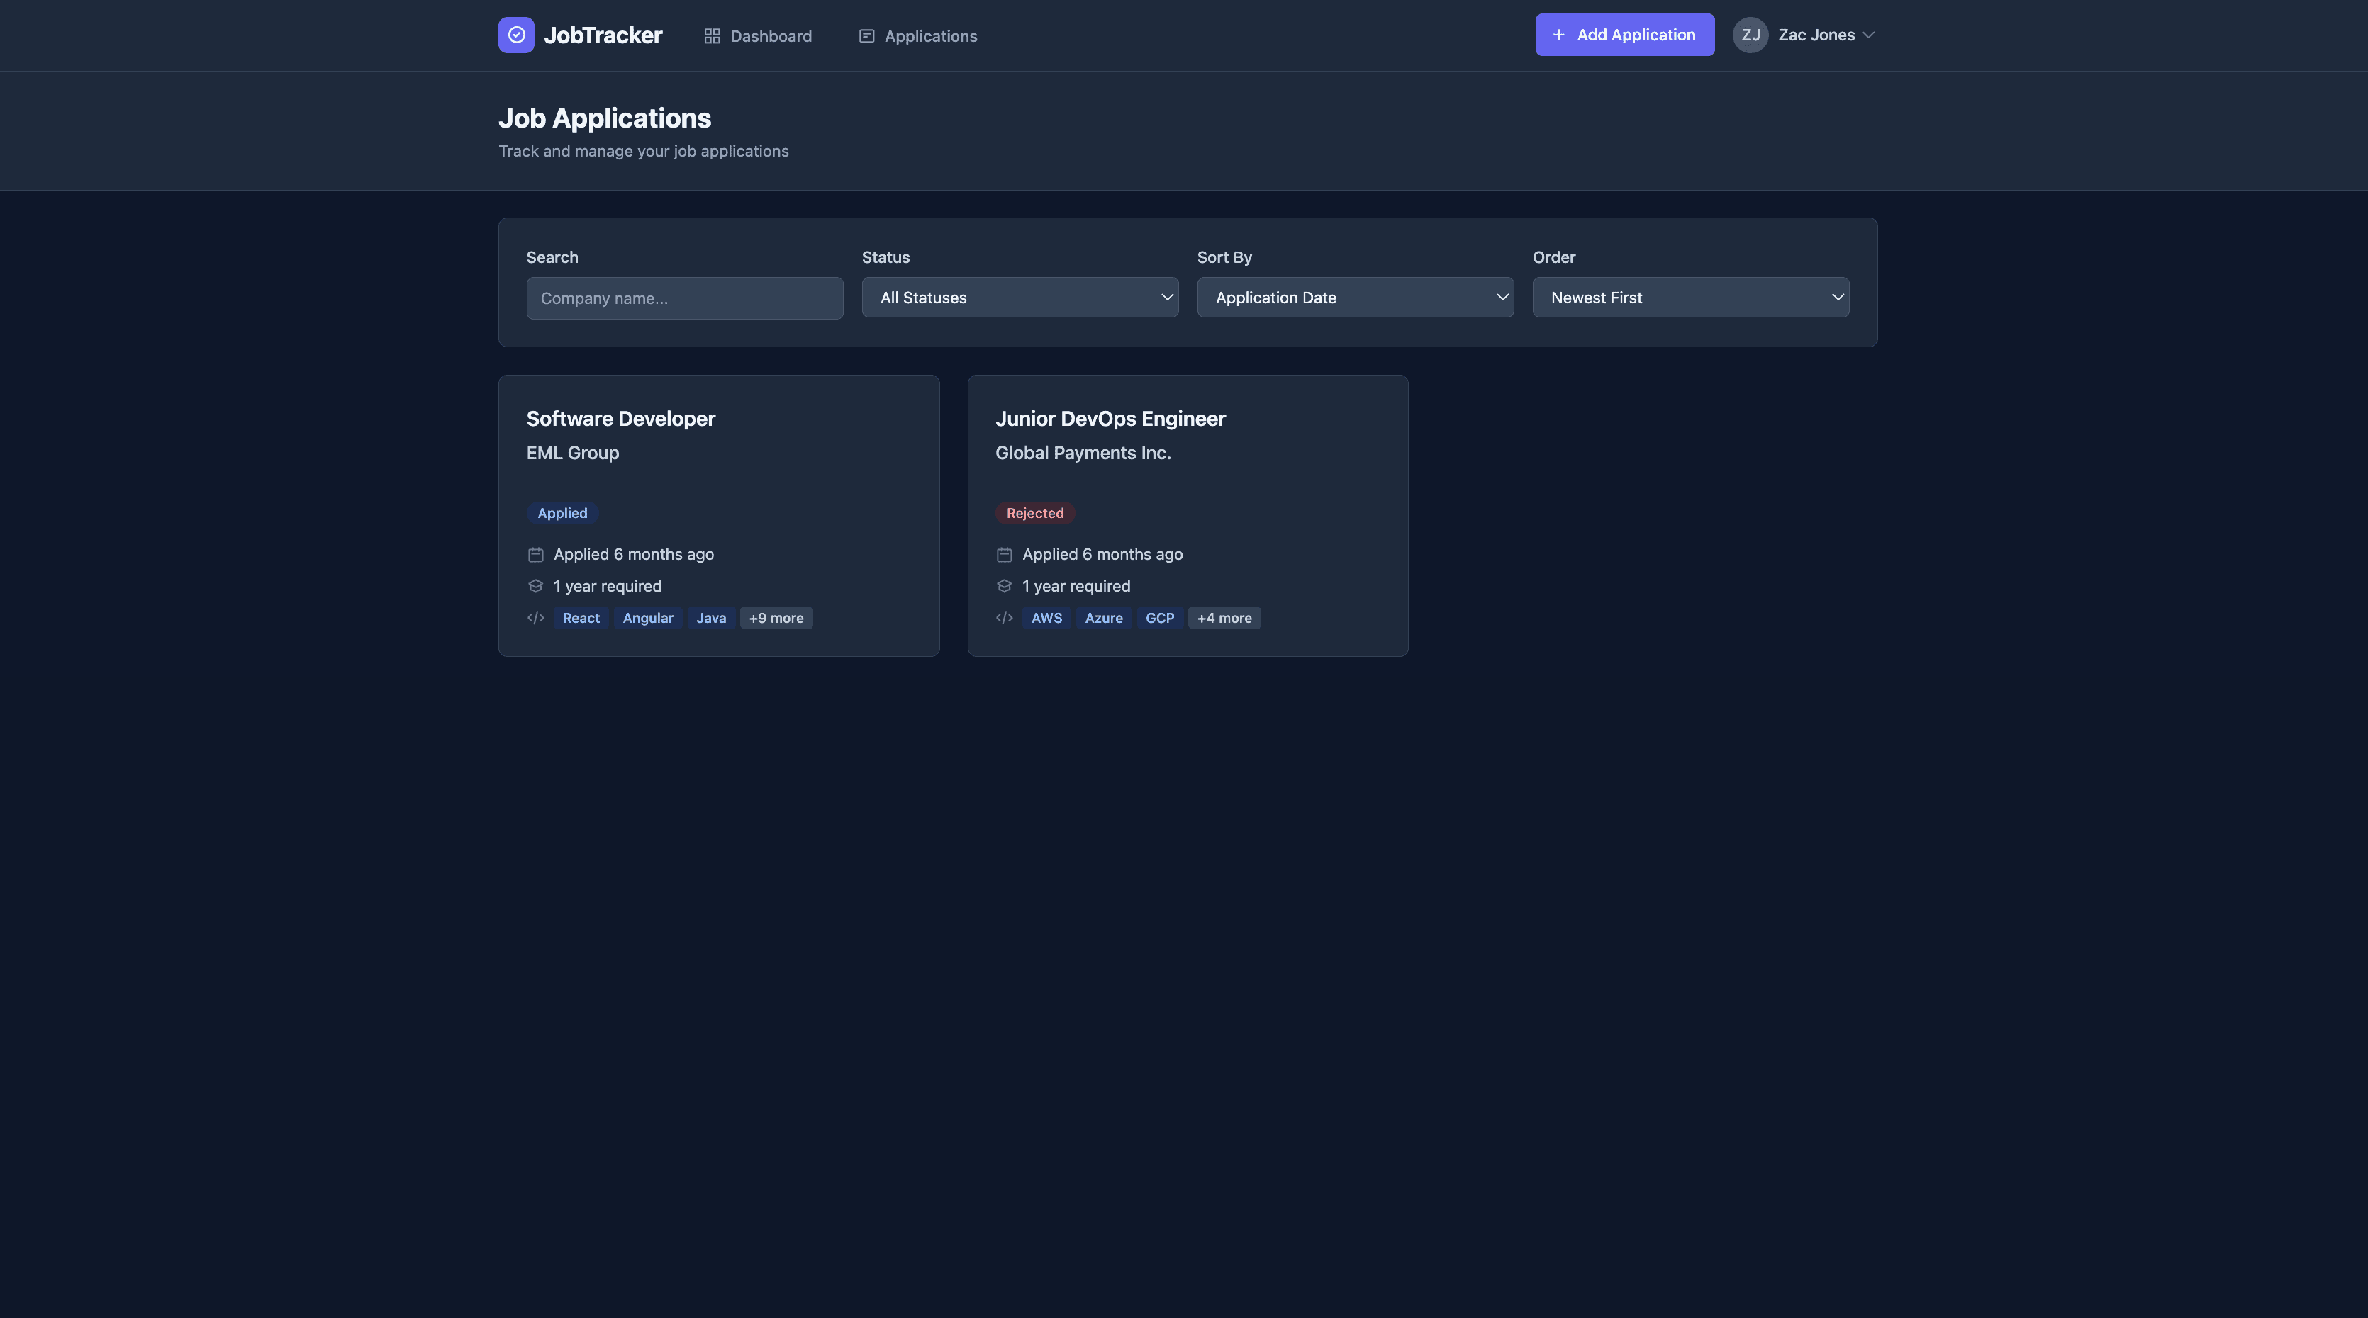Screen dimensions: 2368x1318
Task: Click the graduation cap icon on Junior DevOps card
Action: pyautogui.click(x=1004, y=586)
